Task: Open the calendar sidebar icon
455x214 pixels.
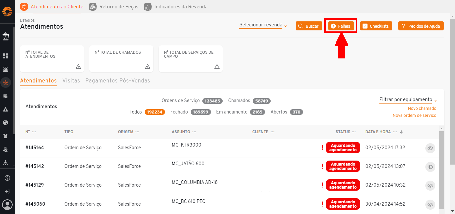Action: (5, 96)
